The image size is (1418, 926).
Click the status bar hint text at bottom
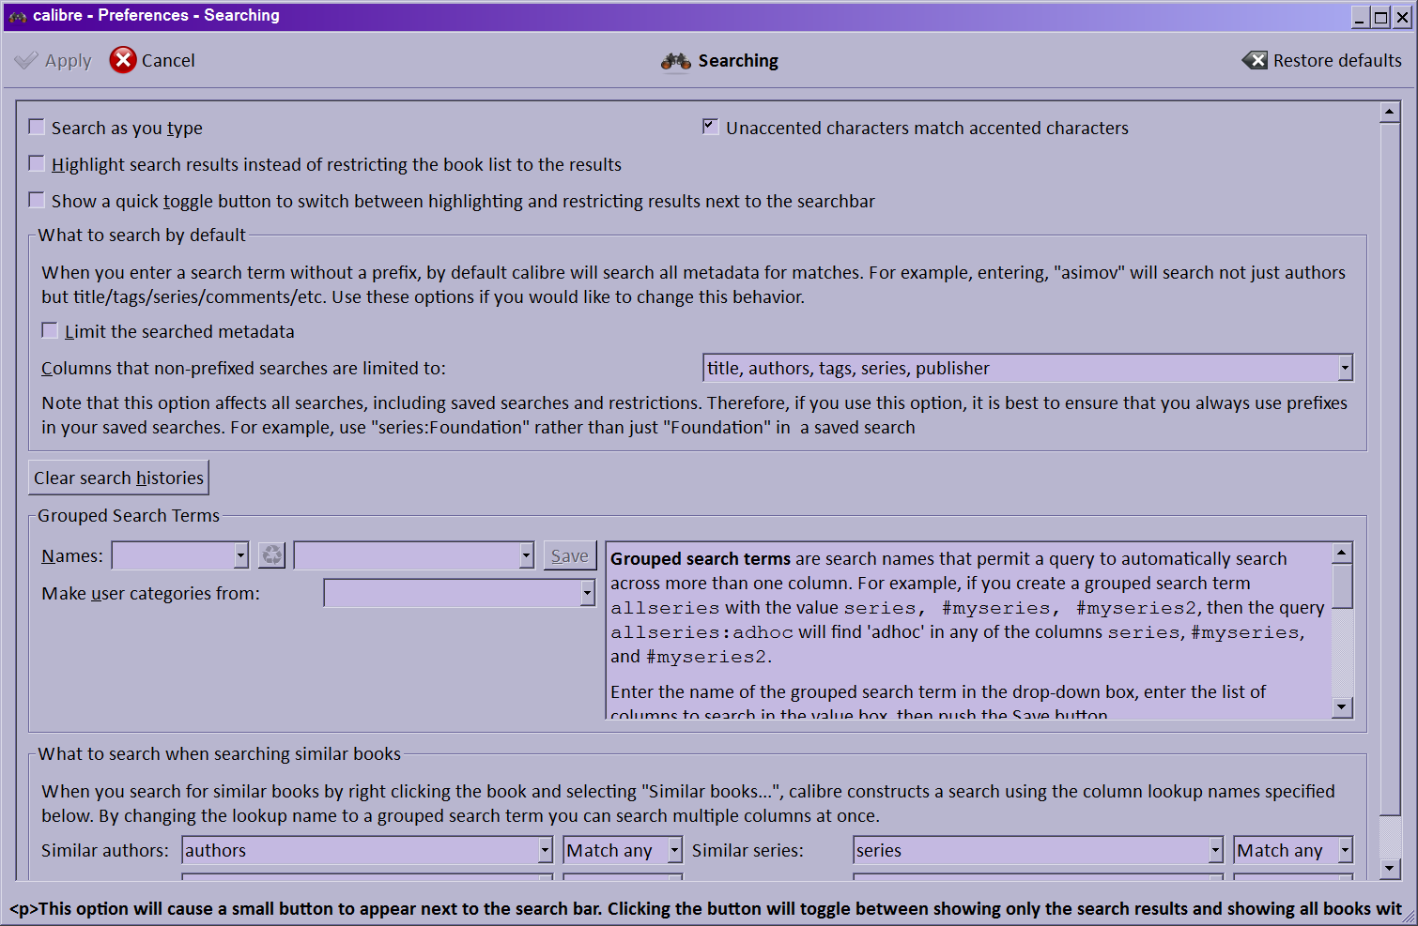(705, 908)
